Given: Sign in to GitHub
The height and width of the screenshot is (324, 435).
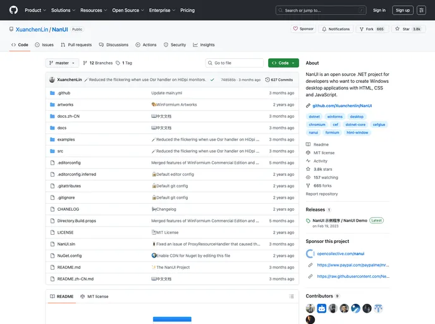Looking at the screenshot, I should pyautogui.click(x=379, y=10).
